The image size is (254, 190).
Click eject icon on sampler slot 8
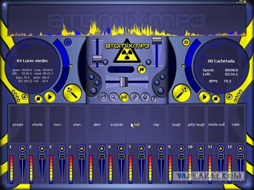[x=161, y=148]
